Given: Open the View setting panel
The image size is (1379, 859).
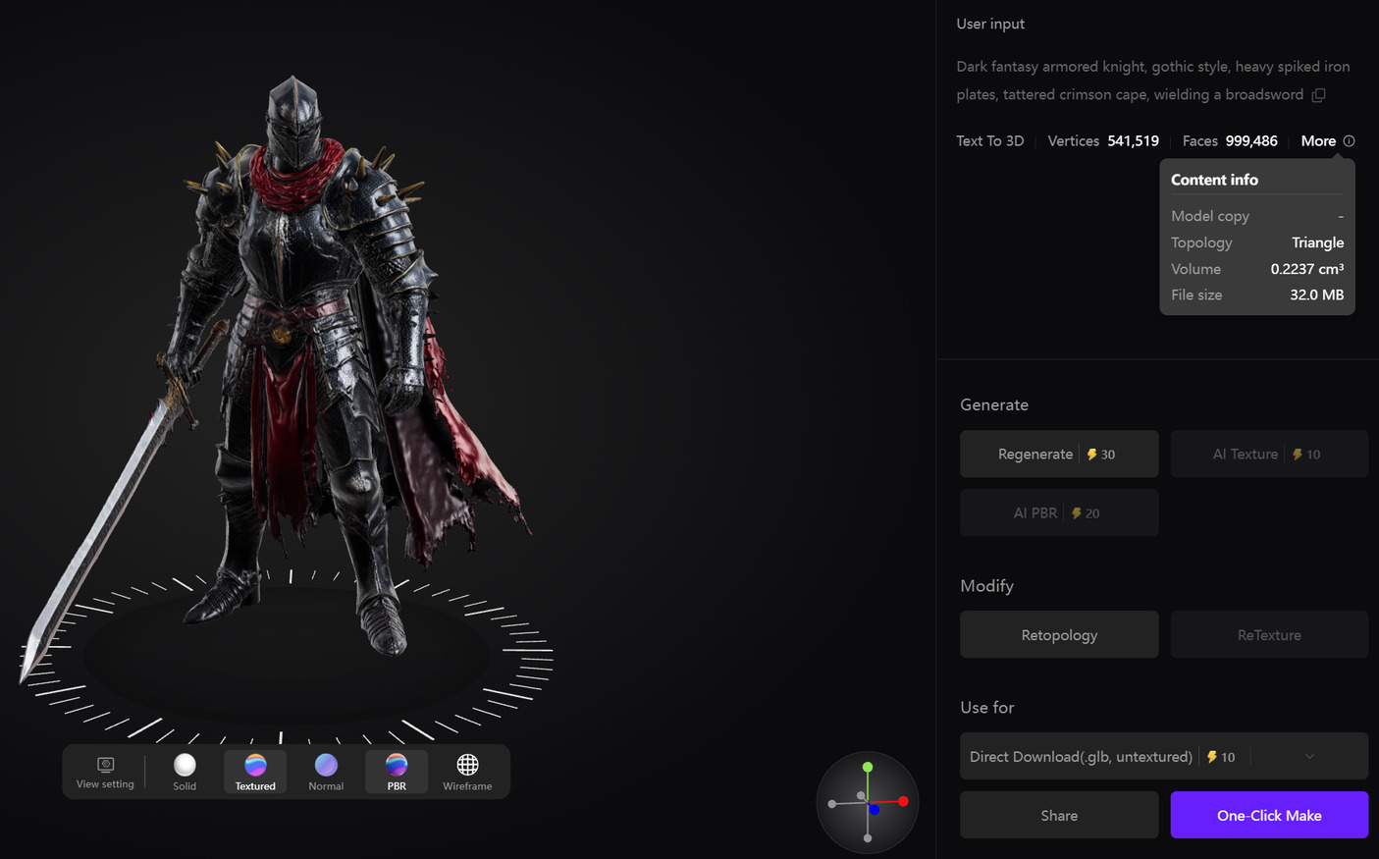Looking at the screenshot, I should (105, 771).
